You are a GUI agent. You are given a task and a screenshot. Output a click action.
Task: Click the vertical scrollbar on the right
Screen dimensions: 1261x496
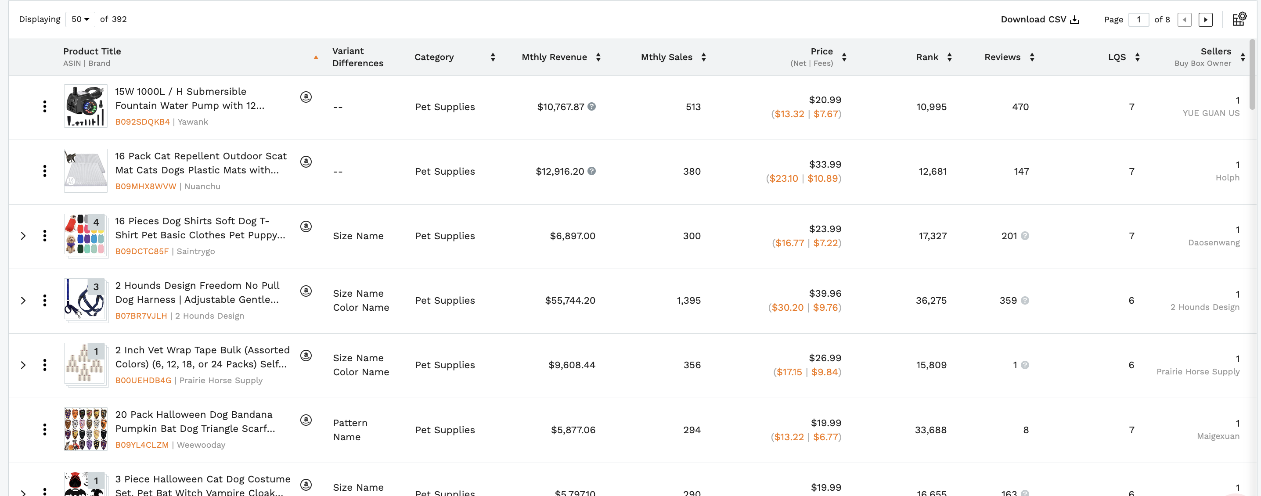1252,74
